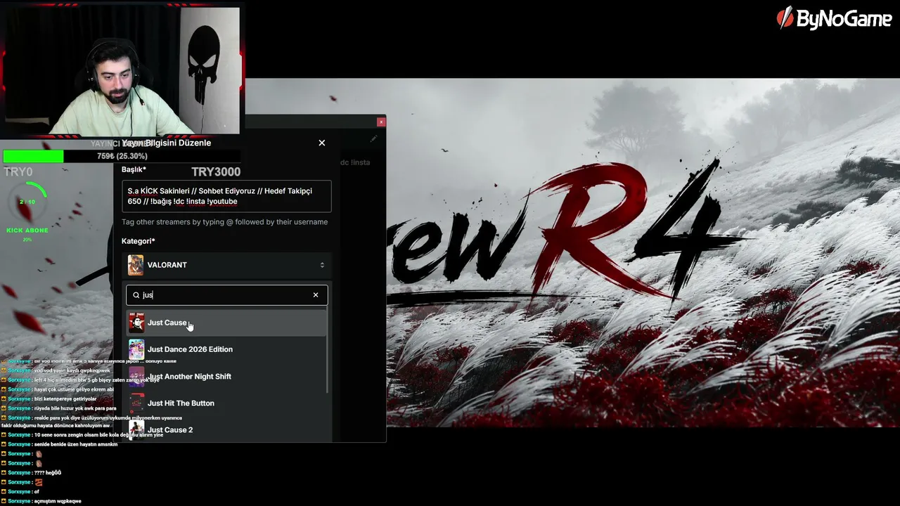Click the magnifier icon in category search

[x=136, y=295]
